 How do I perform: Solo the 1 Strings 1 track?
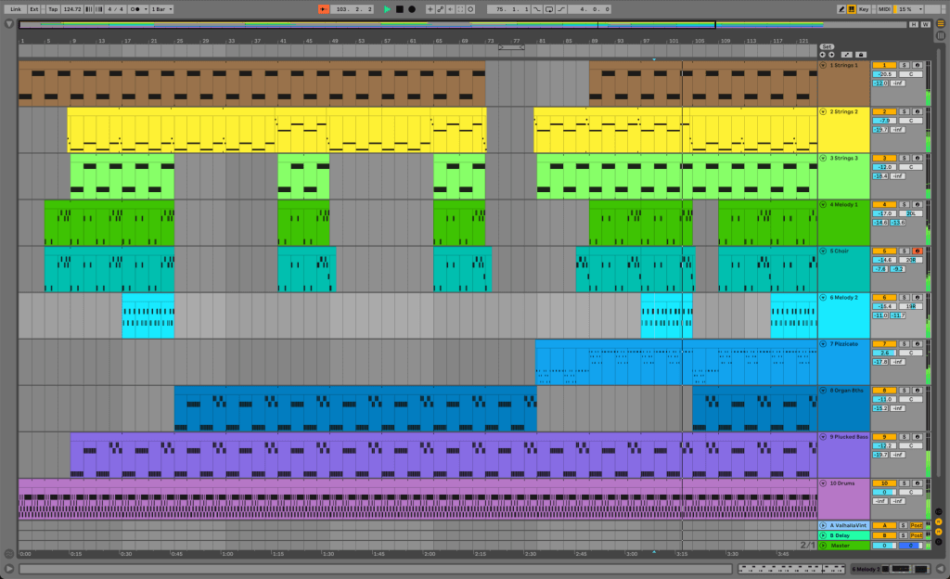click(x=904, y=65)
